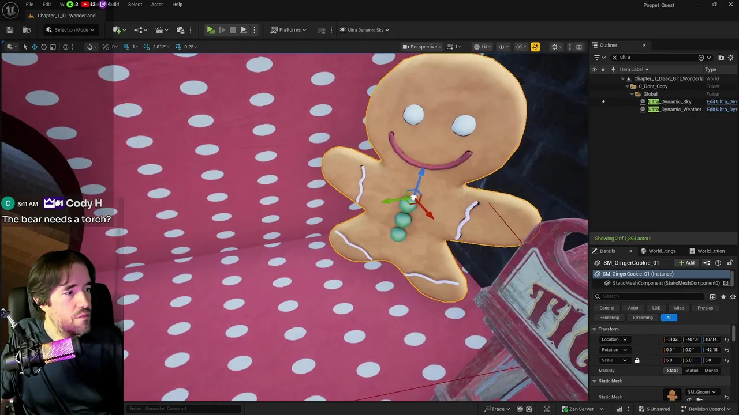Open the Selection Mode dropdown
739x415 pixels.
click(x=70, y=30)
